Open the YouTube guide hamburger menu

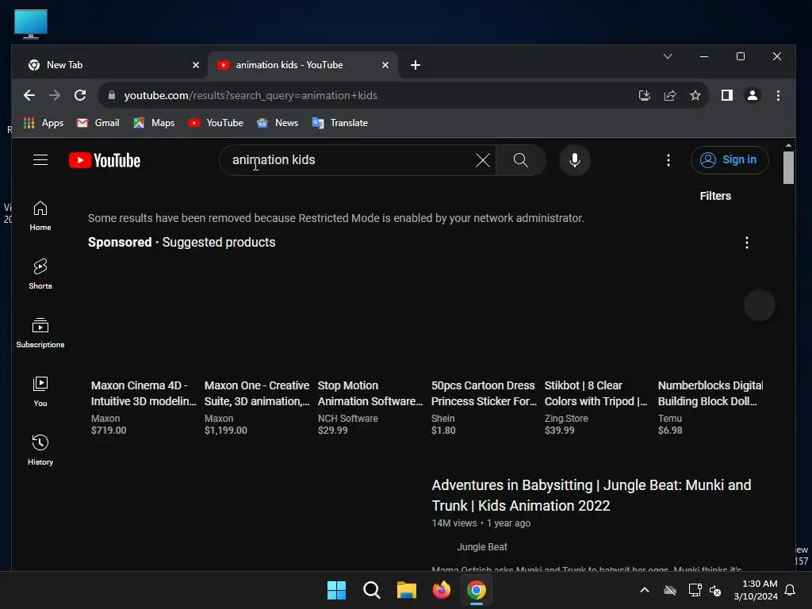(x=40, y=160)
